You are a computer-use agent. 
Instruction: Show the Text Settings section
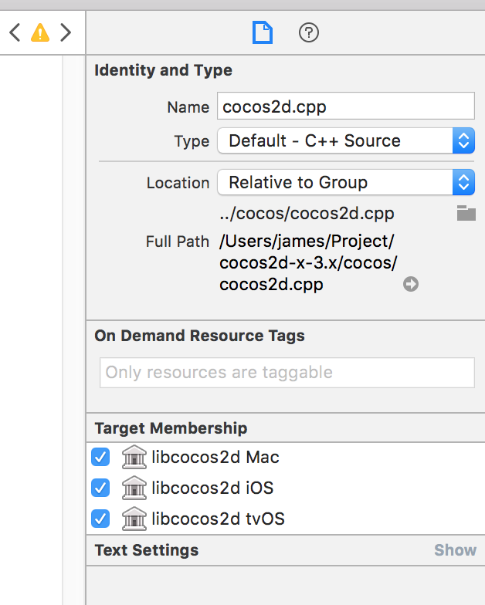pyautogui.click(x=454, y=550)
